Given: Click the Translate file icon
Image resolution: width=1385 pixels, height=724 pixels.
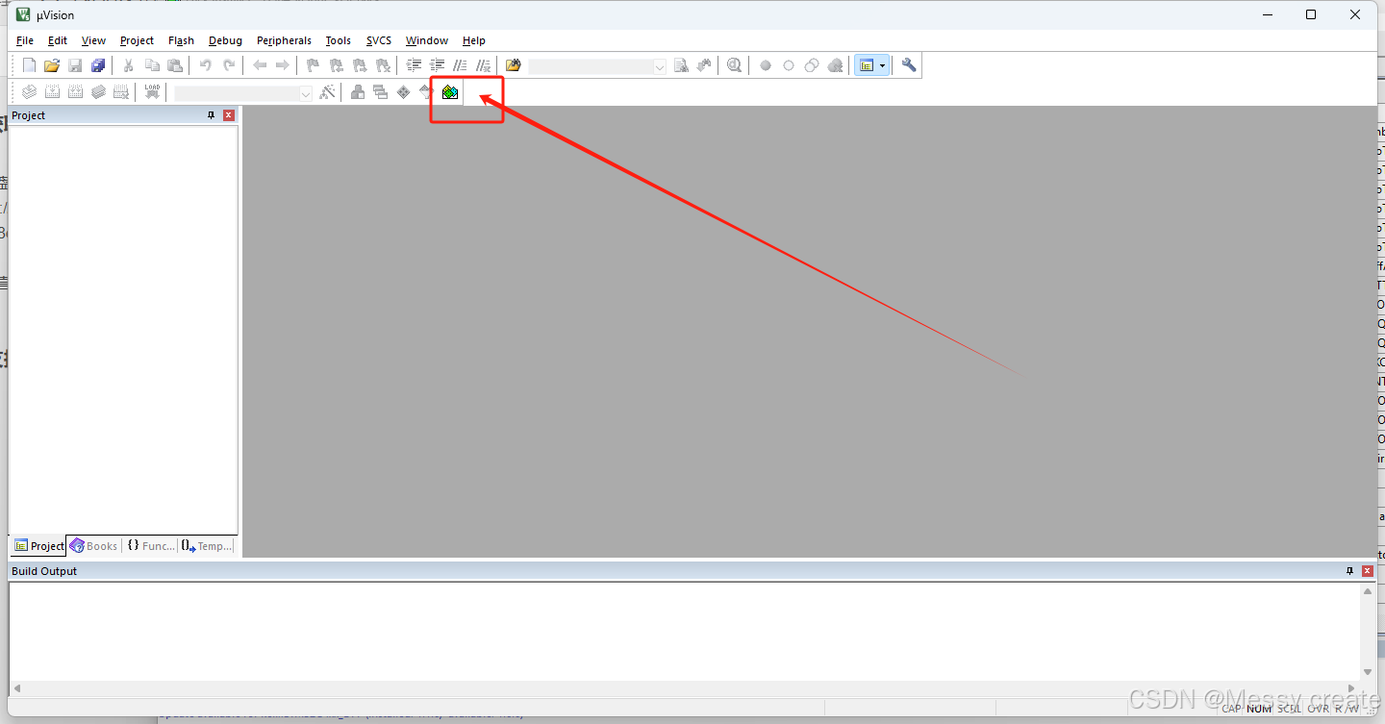Looking at the screenshot, I should click(29, 92).
